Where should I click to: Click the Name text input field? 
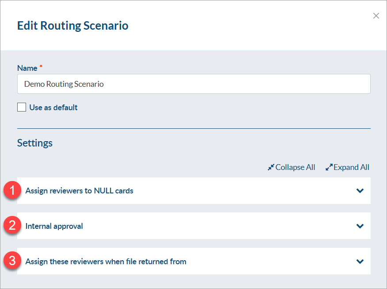point(193,84)
